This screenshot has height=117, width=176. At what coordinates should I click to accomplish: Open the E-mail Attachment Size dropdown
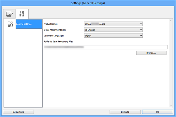(x=113, y=30)
